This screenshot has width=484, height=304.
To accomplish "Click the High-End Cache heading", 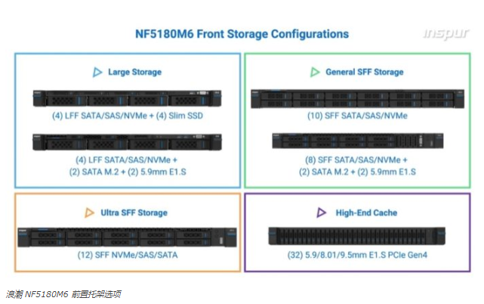I will [x=366, y=212].
